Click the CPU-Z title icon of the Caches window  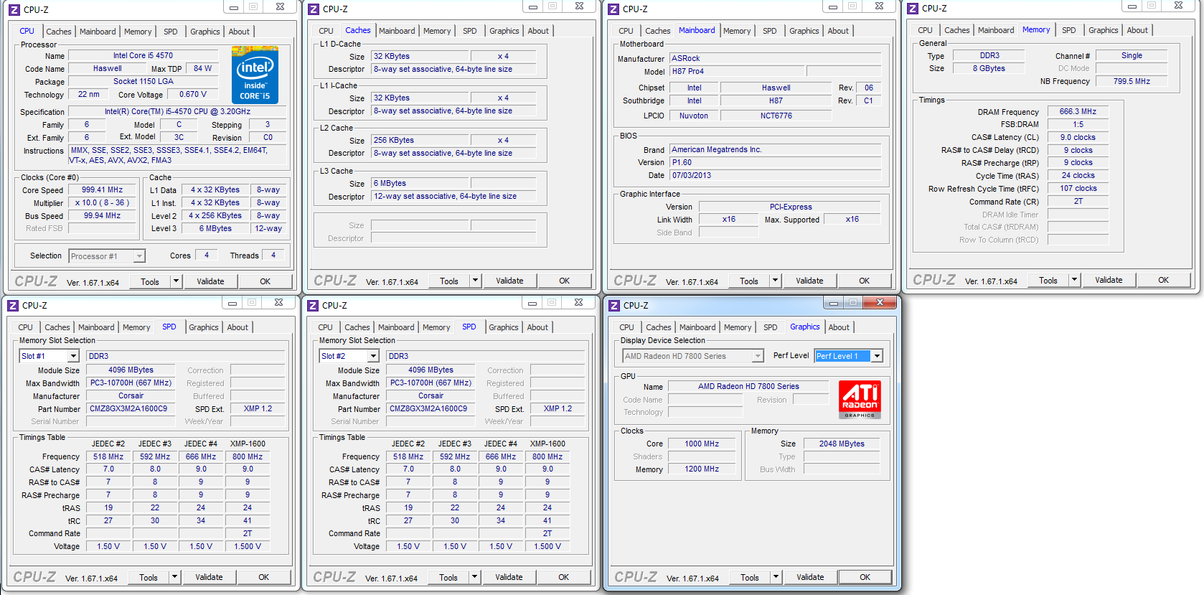(x=314, y=9)
